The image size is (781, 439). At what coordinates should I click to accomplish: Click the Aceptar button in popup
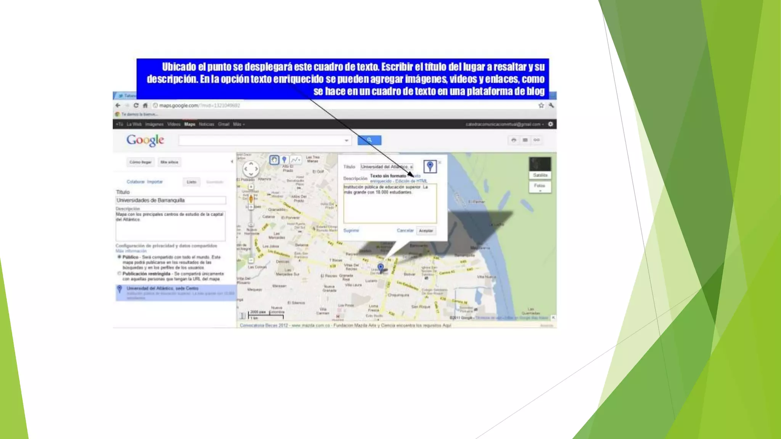tap(426, 231)
